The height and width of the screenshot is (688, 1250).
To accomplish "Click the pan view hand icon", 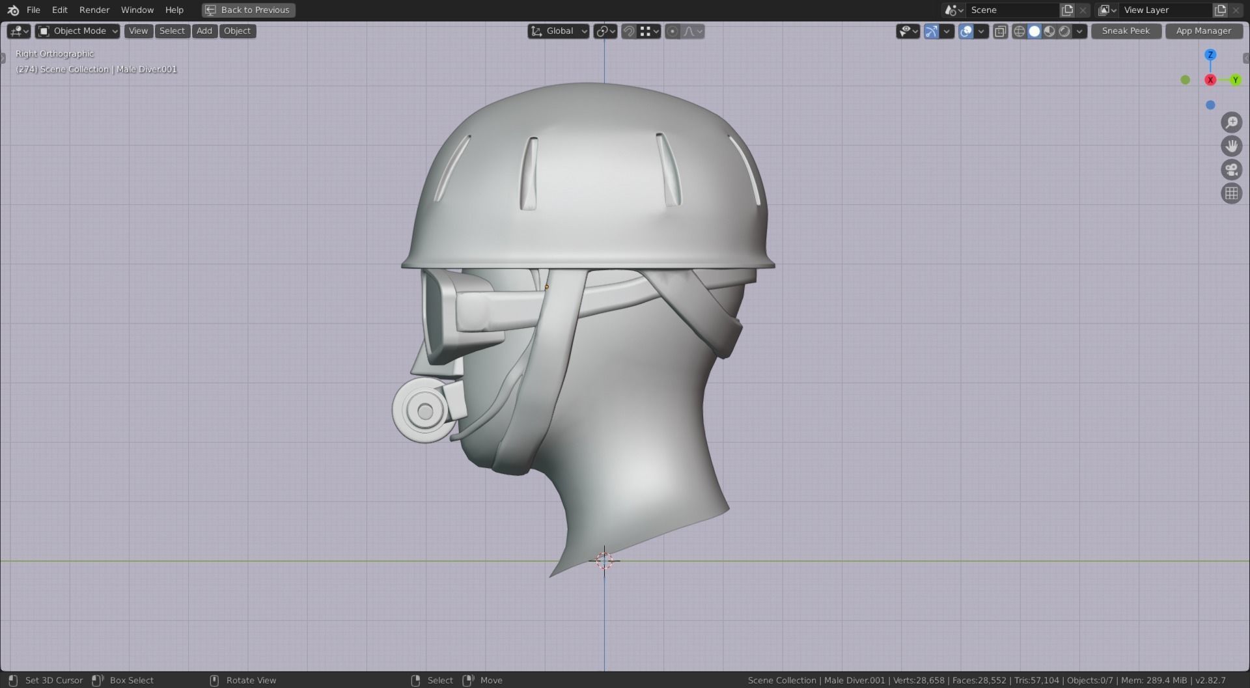I will coord(1231,146).
